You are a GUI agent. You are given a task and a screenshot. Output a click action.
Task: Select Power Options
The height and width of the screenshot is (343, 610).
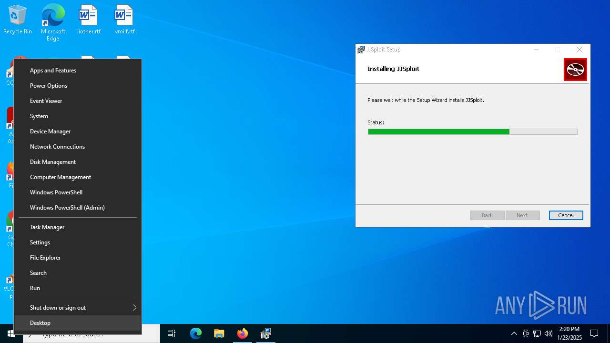tap(78, 86)
